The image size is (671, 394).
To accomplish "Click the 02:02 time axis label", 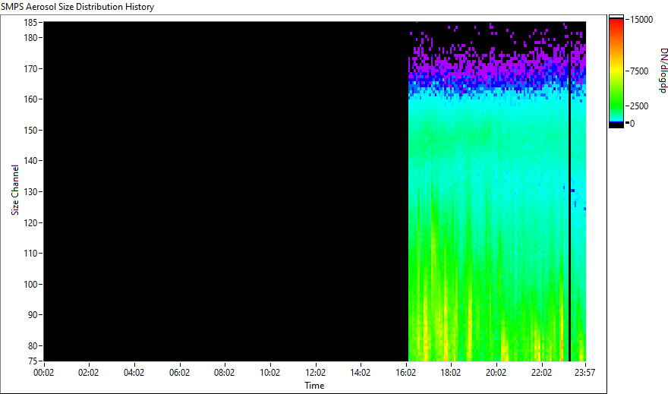I will (88, 373).
